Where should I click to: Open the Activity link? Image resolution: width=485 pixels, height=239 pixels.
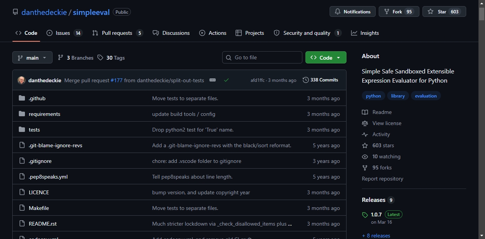pyautogui.click(x=376, y=134)
